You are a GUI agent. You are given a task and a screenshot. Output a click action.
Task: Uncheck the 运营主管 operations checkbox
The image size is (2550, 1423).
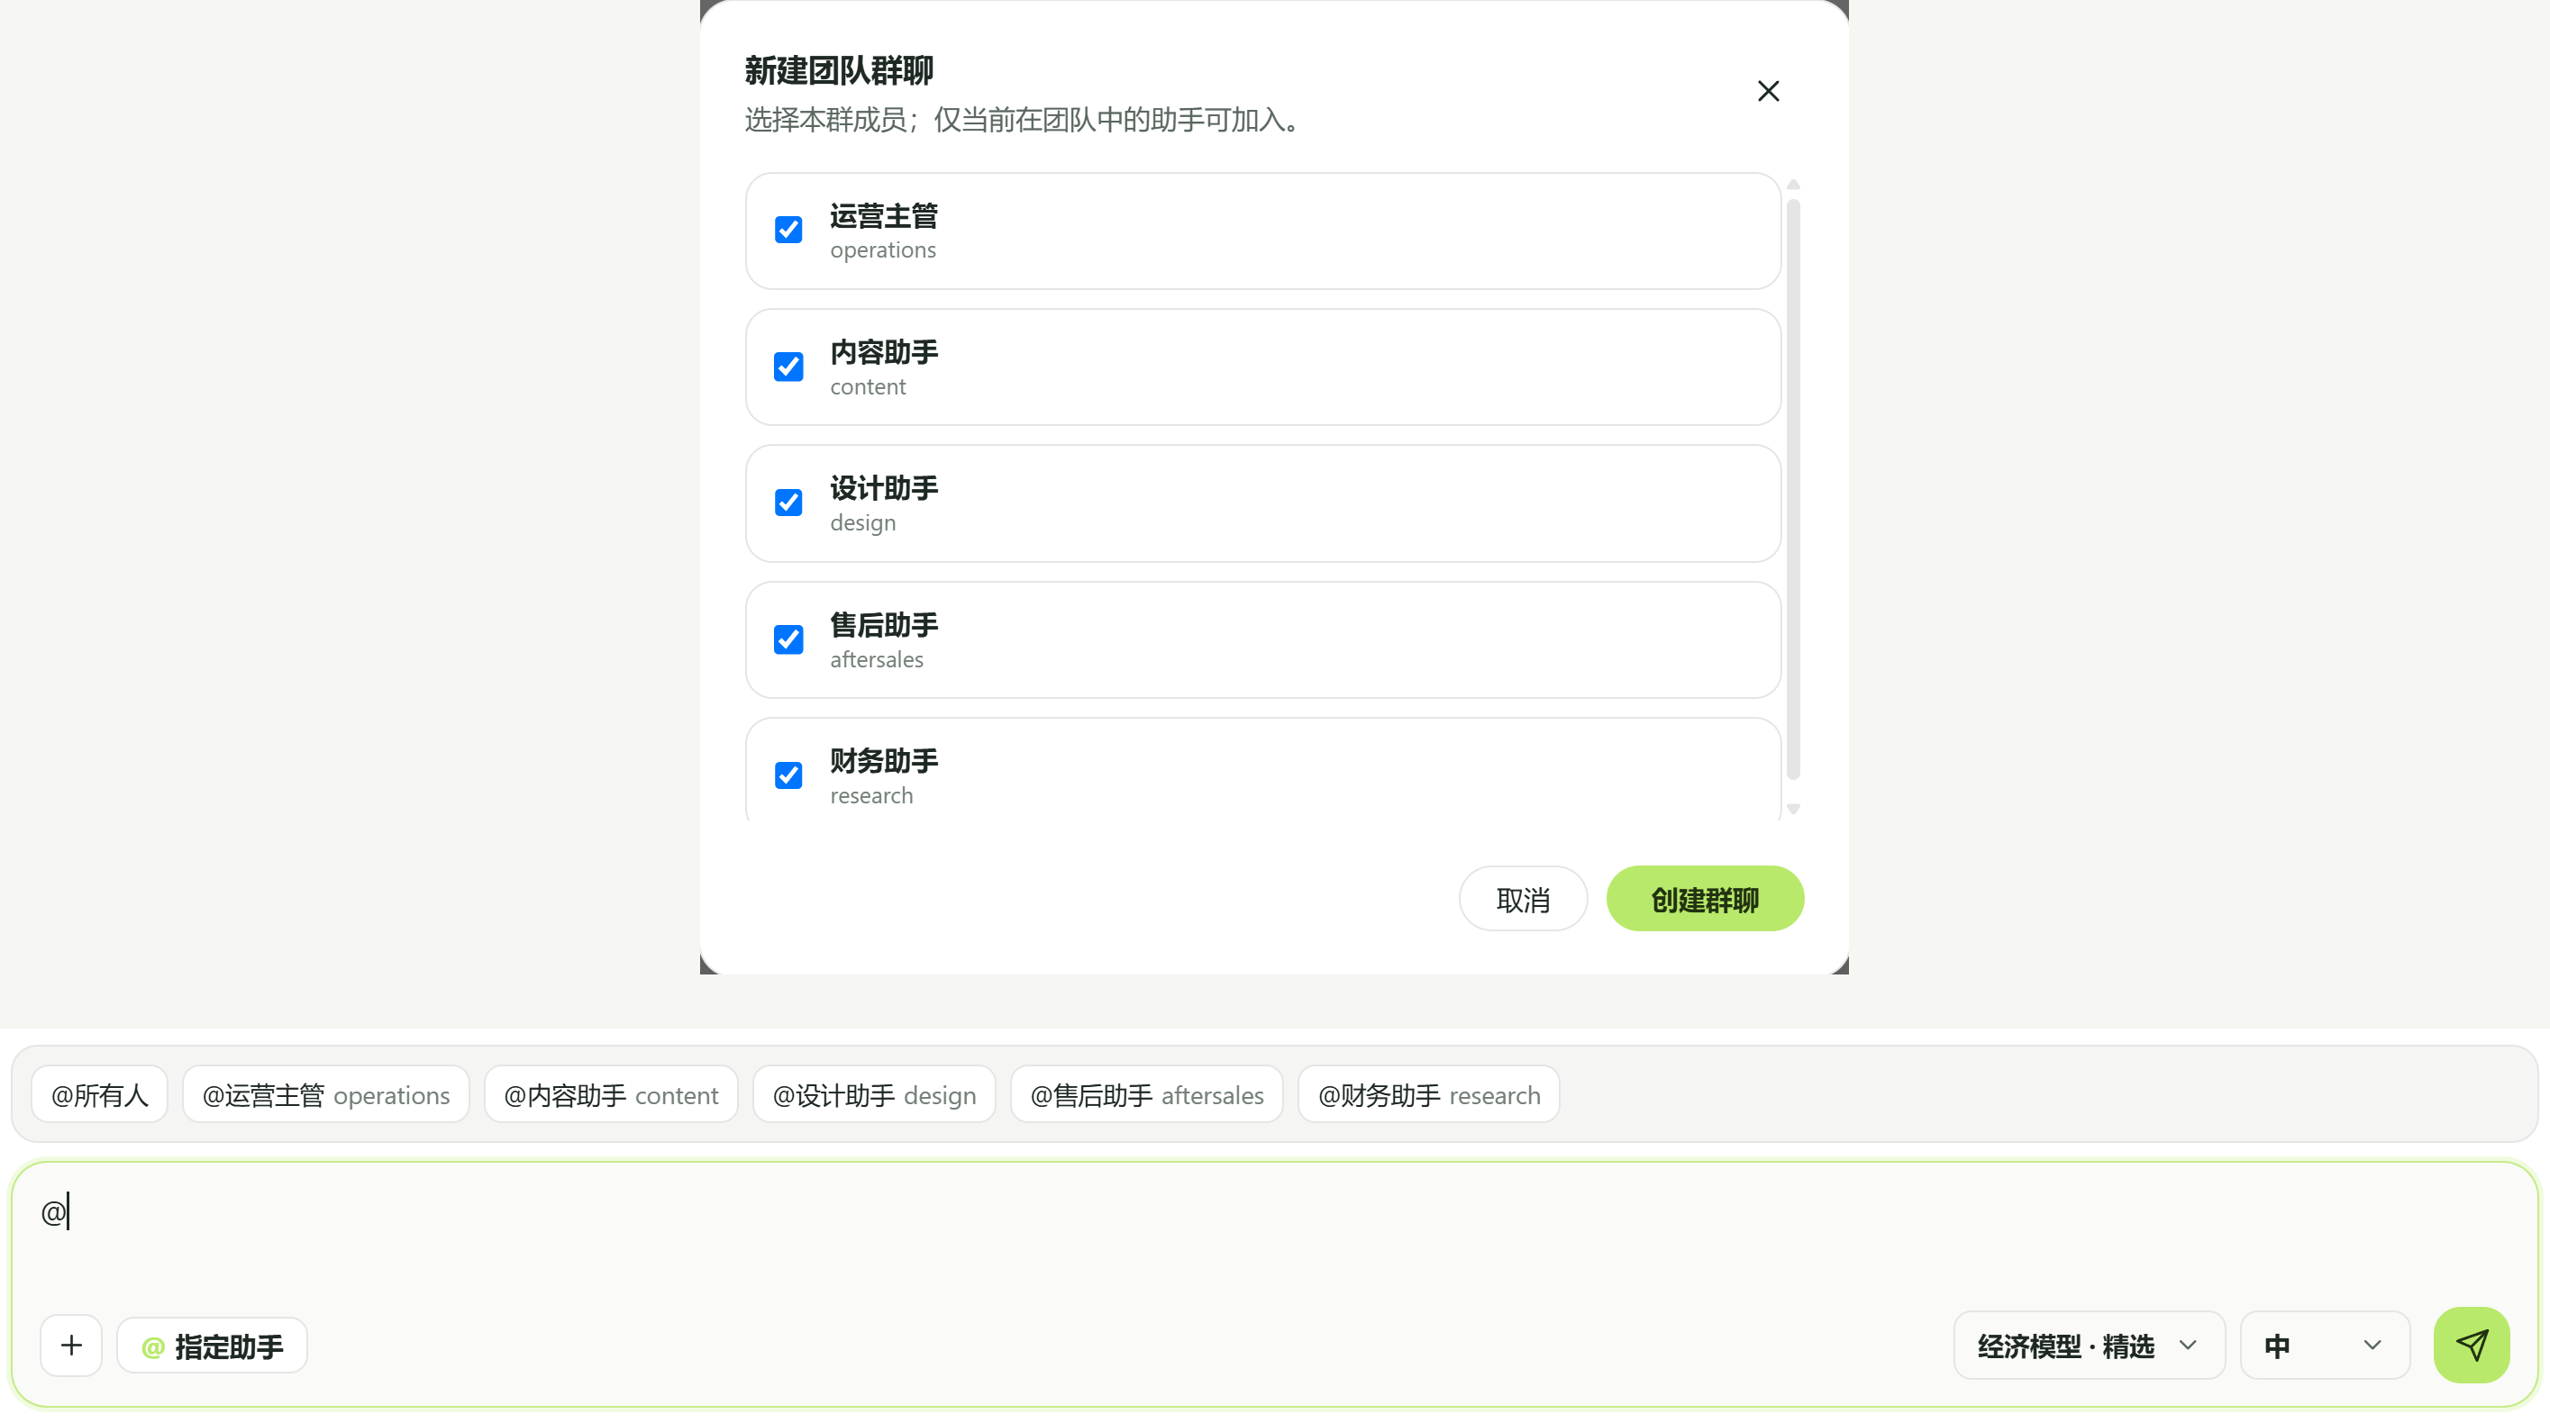click(x=788, y=230)
